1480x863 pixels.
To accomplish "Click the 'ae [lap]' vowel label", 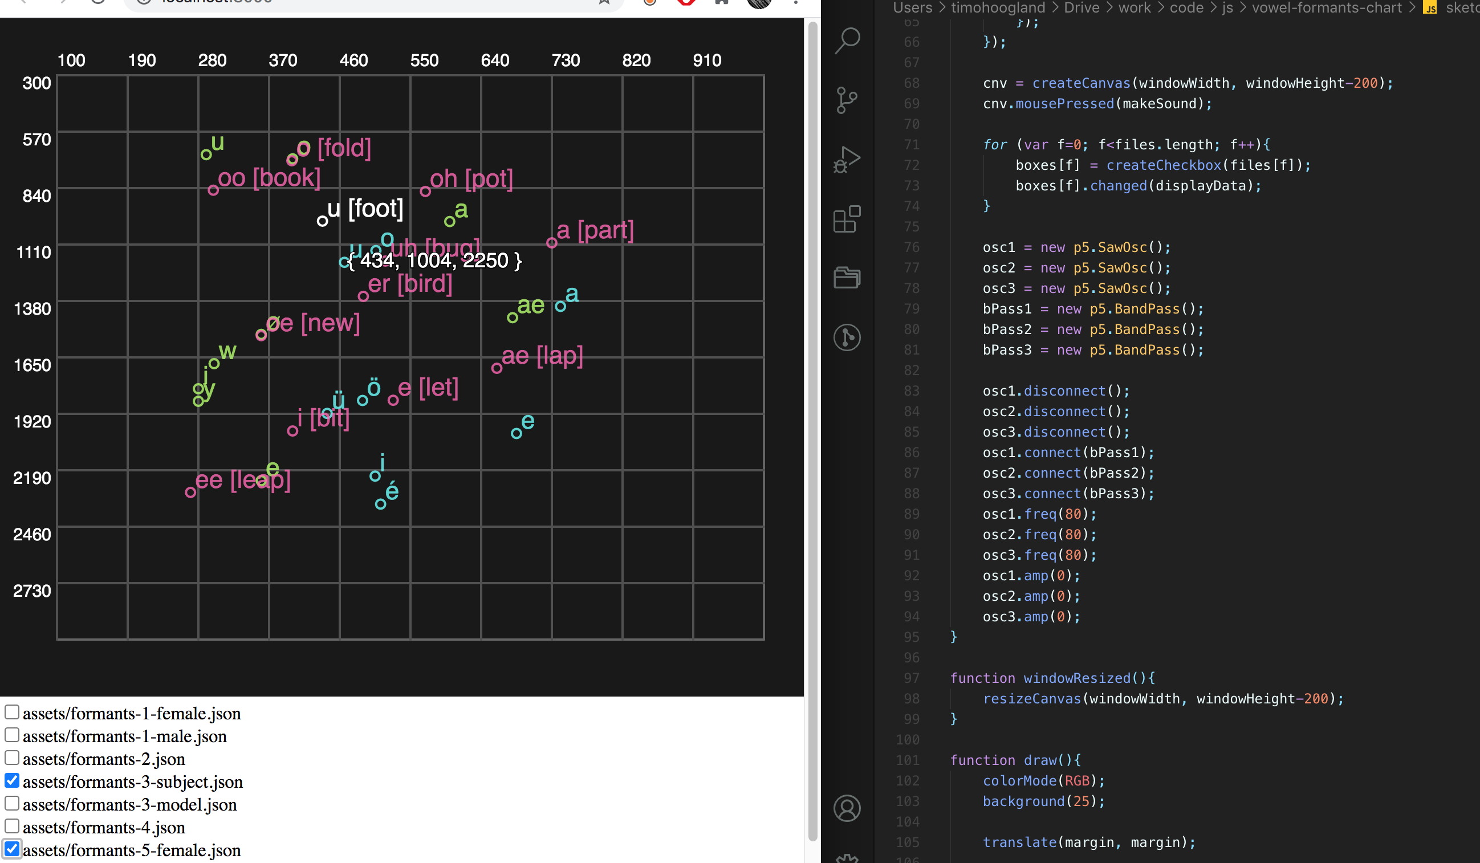I will pyautogui.click(x=542, y=356).
